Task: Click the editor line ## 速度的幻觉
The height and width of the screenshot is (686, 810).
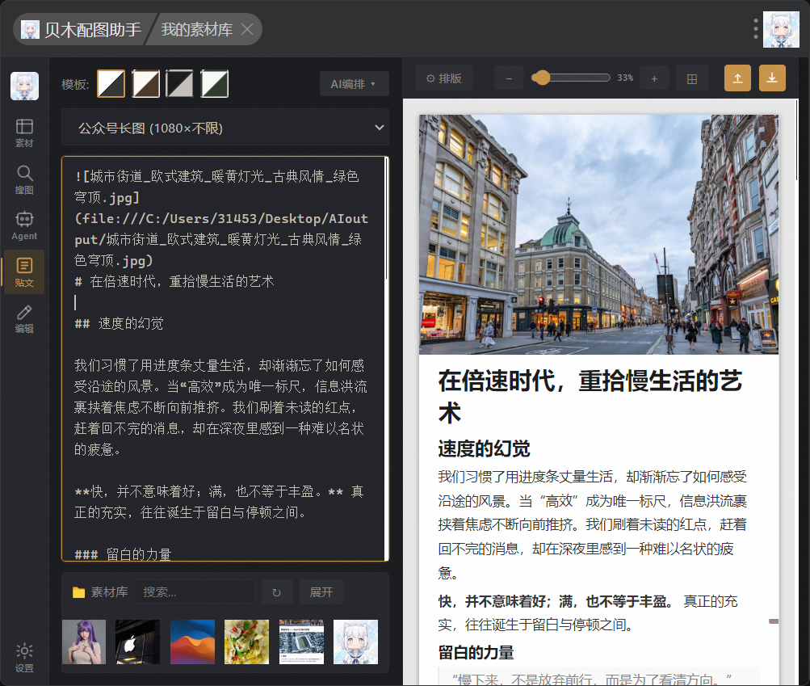Action: coord(119,324)
